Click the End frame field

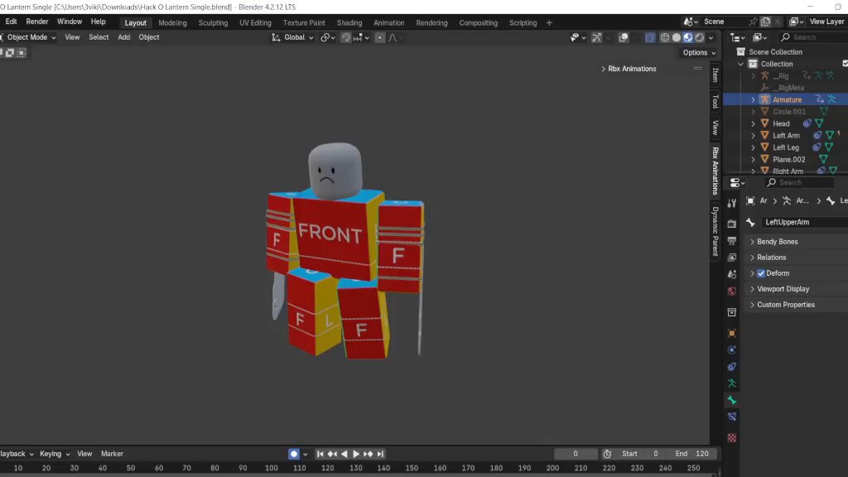pos(691,454)
